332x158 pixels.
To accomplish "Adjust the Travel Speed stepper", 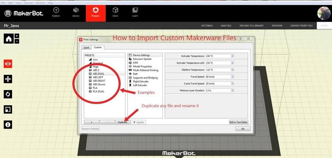I will coord(232,77).
